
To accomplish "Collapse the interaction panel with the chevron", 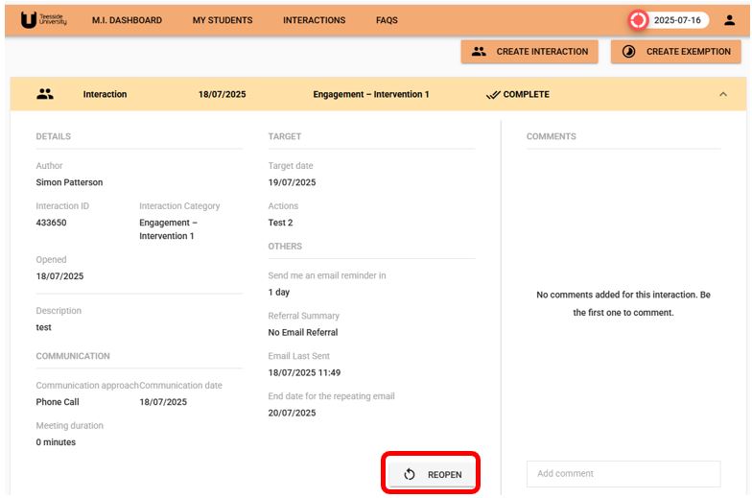I will click(723, 94).
